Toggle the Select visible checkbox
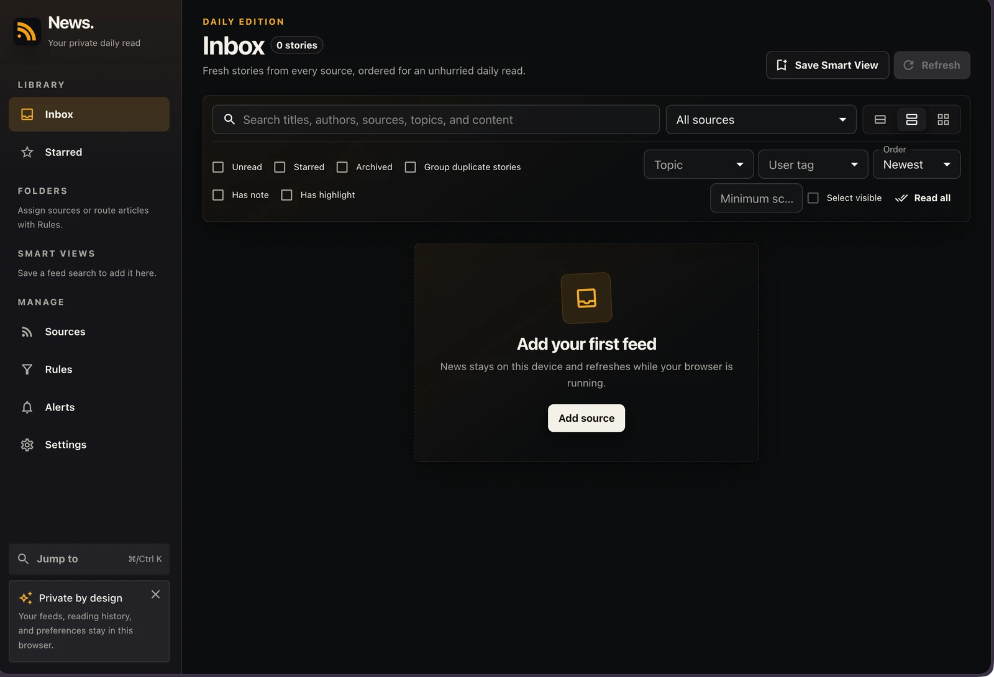 (813, 198)
